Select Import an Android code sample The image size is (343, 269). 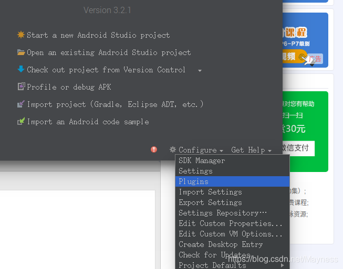88,122
